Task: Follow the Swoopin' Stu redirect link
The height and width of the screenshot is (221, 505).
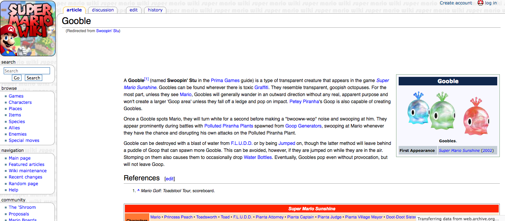Action: click(x=108, y=31)
